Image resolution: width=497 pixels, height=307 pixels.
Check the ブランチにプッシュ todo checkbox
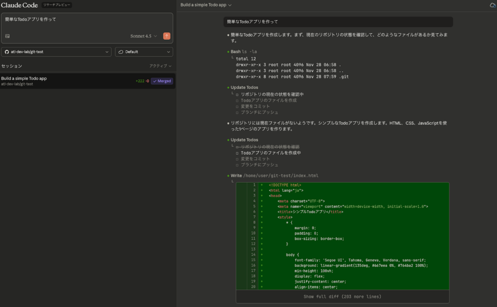237,164
